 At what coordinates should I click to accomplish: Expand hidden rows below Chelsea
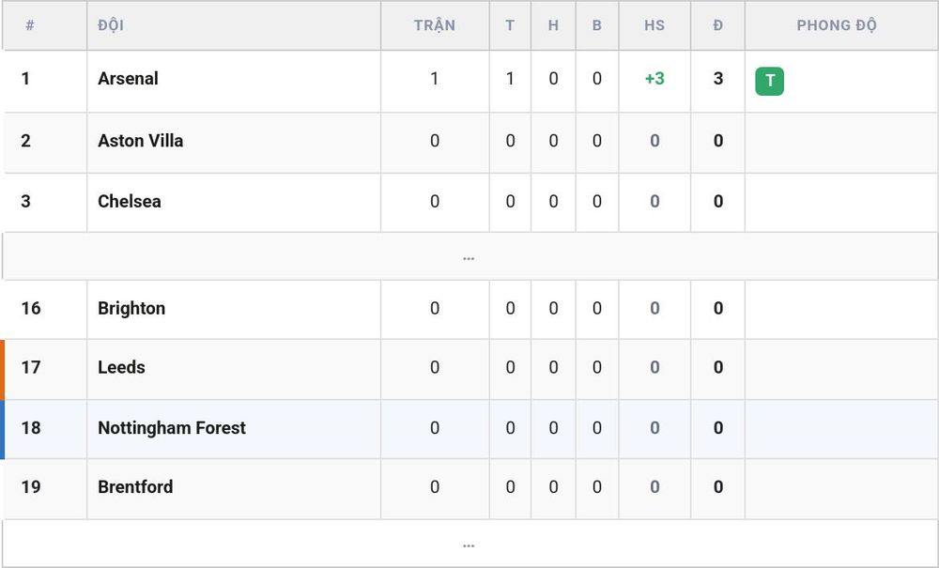(x=469, y=256)
